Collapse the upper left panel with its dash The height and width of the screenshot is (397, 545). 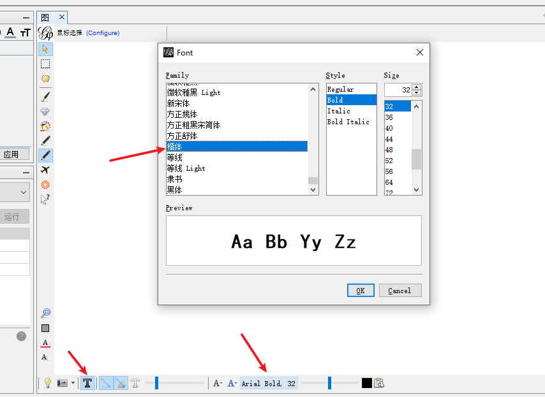tap(26, 18)
